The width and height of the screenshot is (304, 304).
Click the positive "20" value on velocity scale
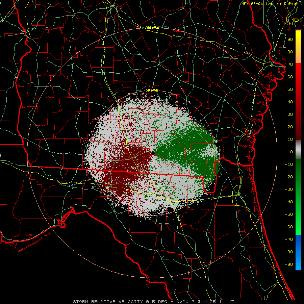click(x=290, y=127)
